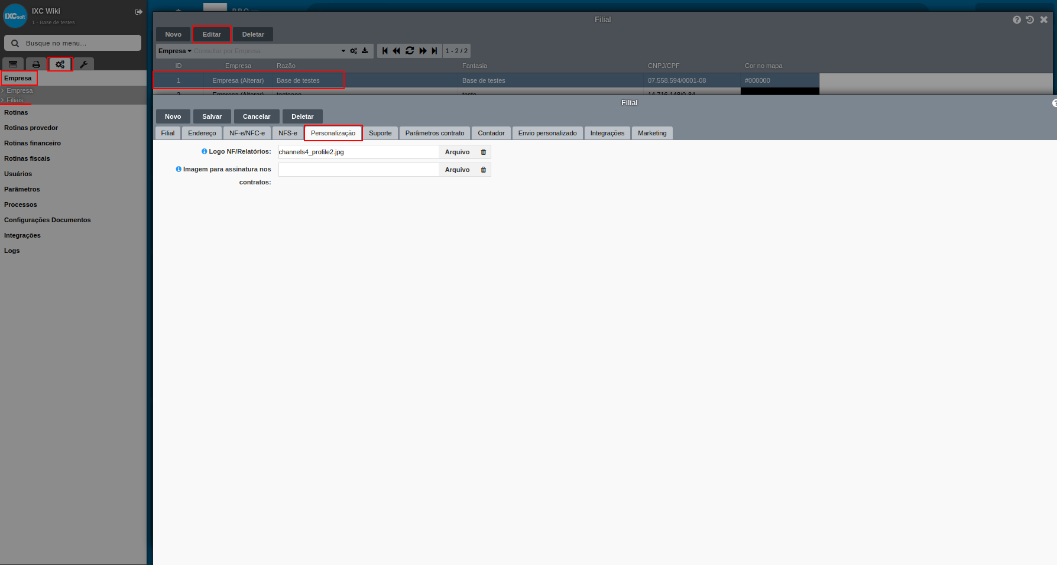Go to the first page of records

[x=385, y=51]
